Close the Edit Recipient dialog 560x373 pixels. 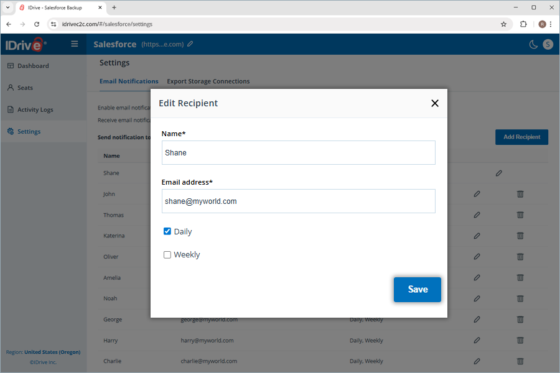[435, 103]
